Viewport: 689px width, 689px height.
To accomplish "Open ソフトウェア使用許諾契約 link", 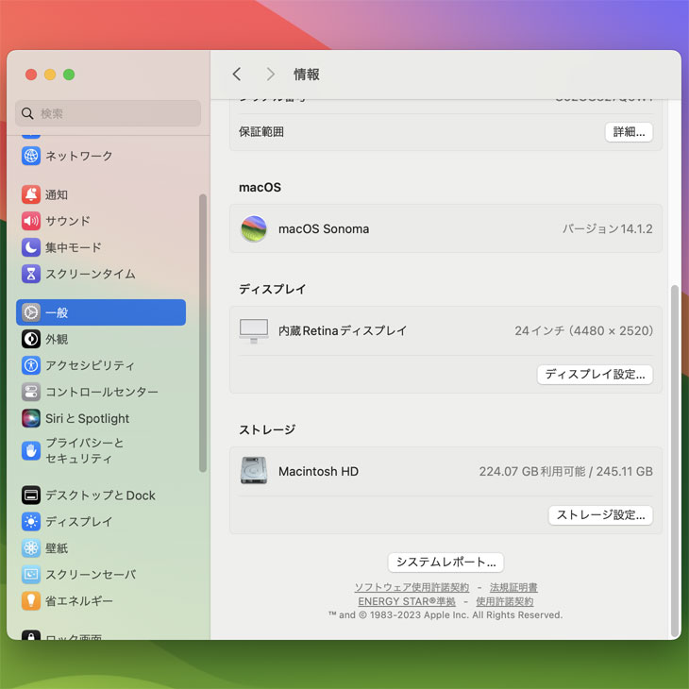I will [x=412, y=587].
